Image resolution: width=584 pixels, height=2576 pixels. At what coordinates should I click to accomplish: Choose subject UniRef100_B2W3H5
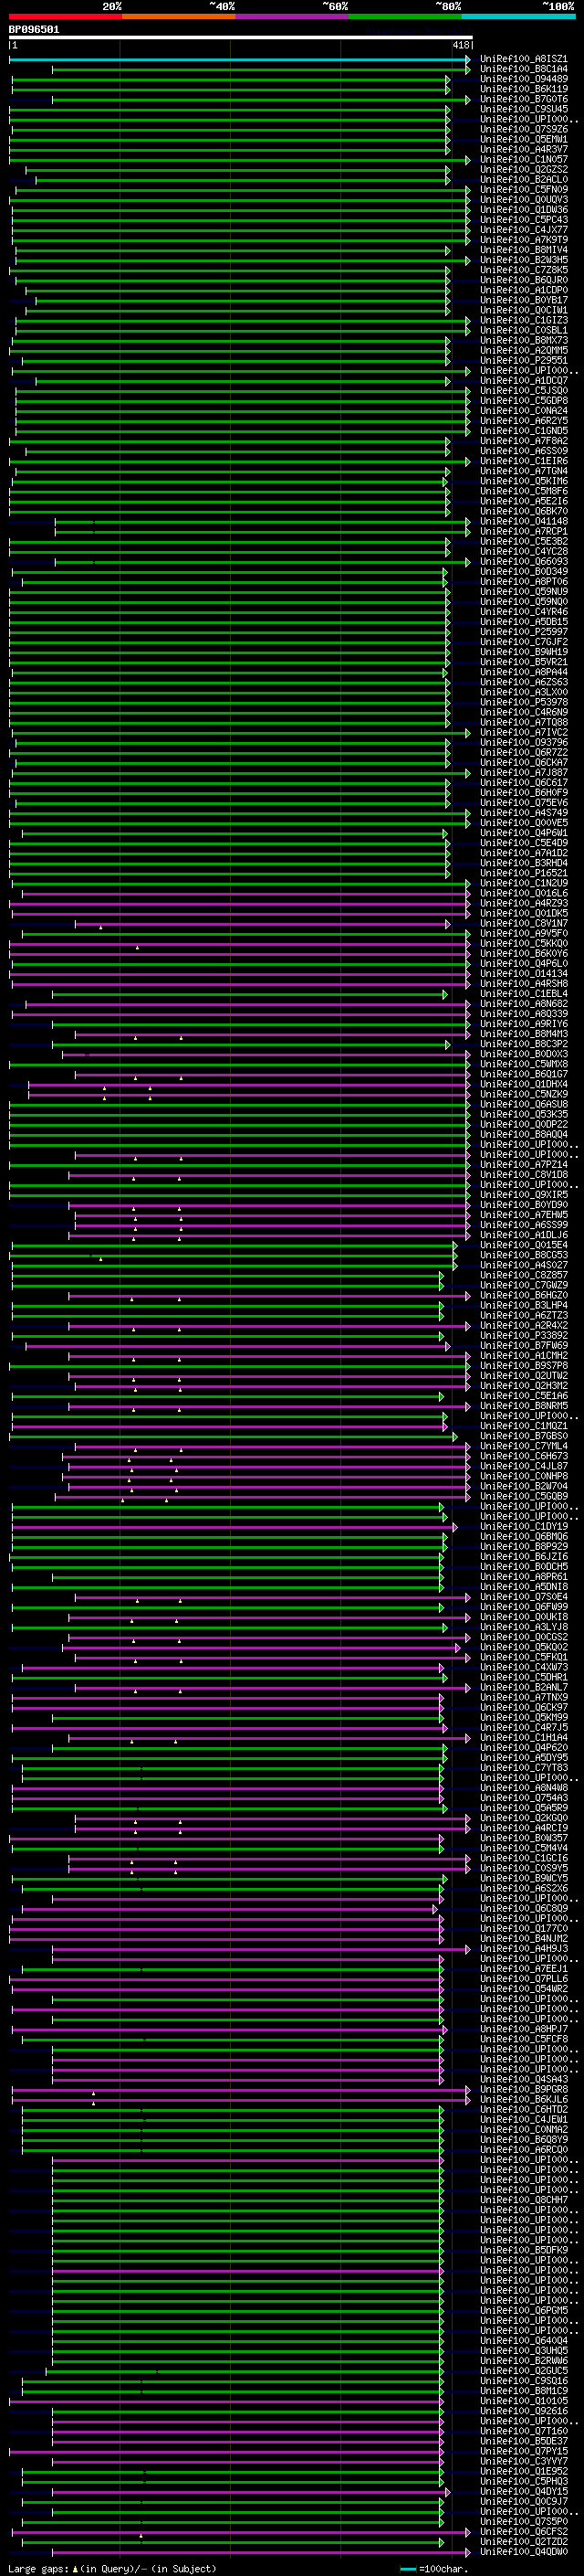(523, 260)
